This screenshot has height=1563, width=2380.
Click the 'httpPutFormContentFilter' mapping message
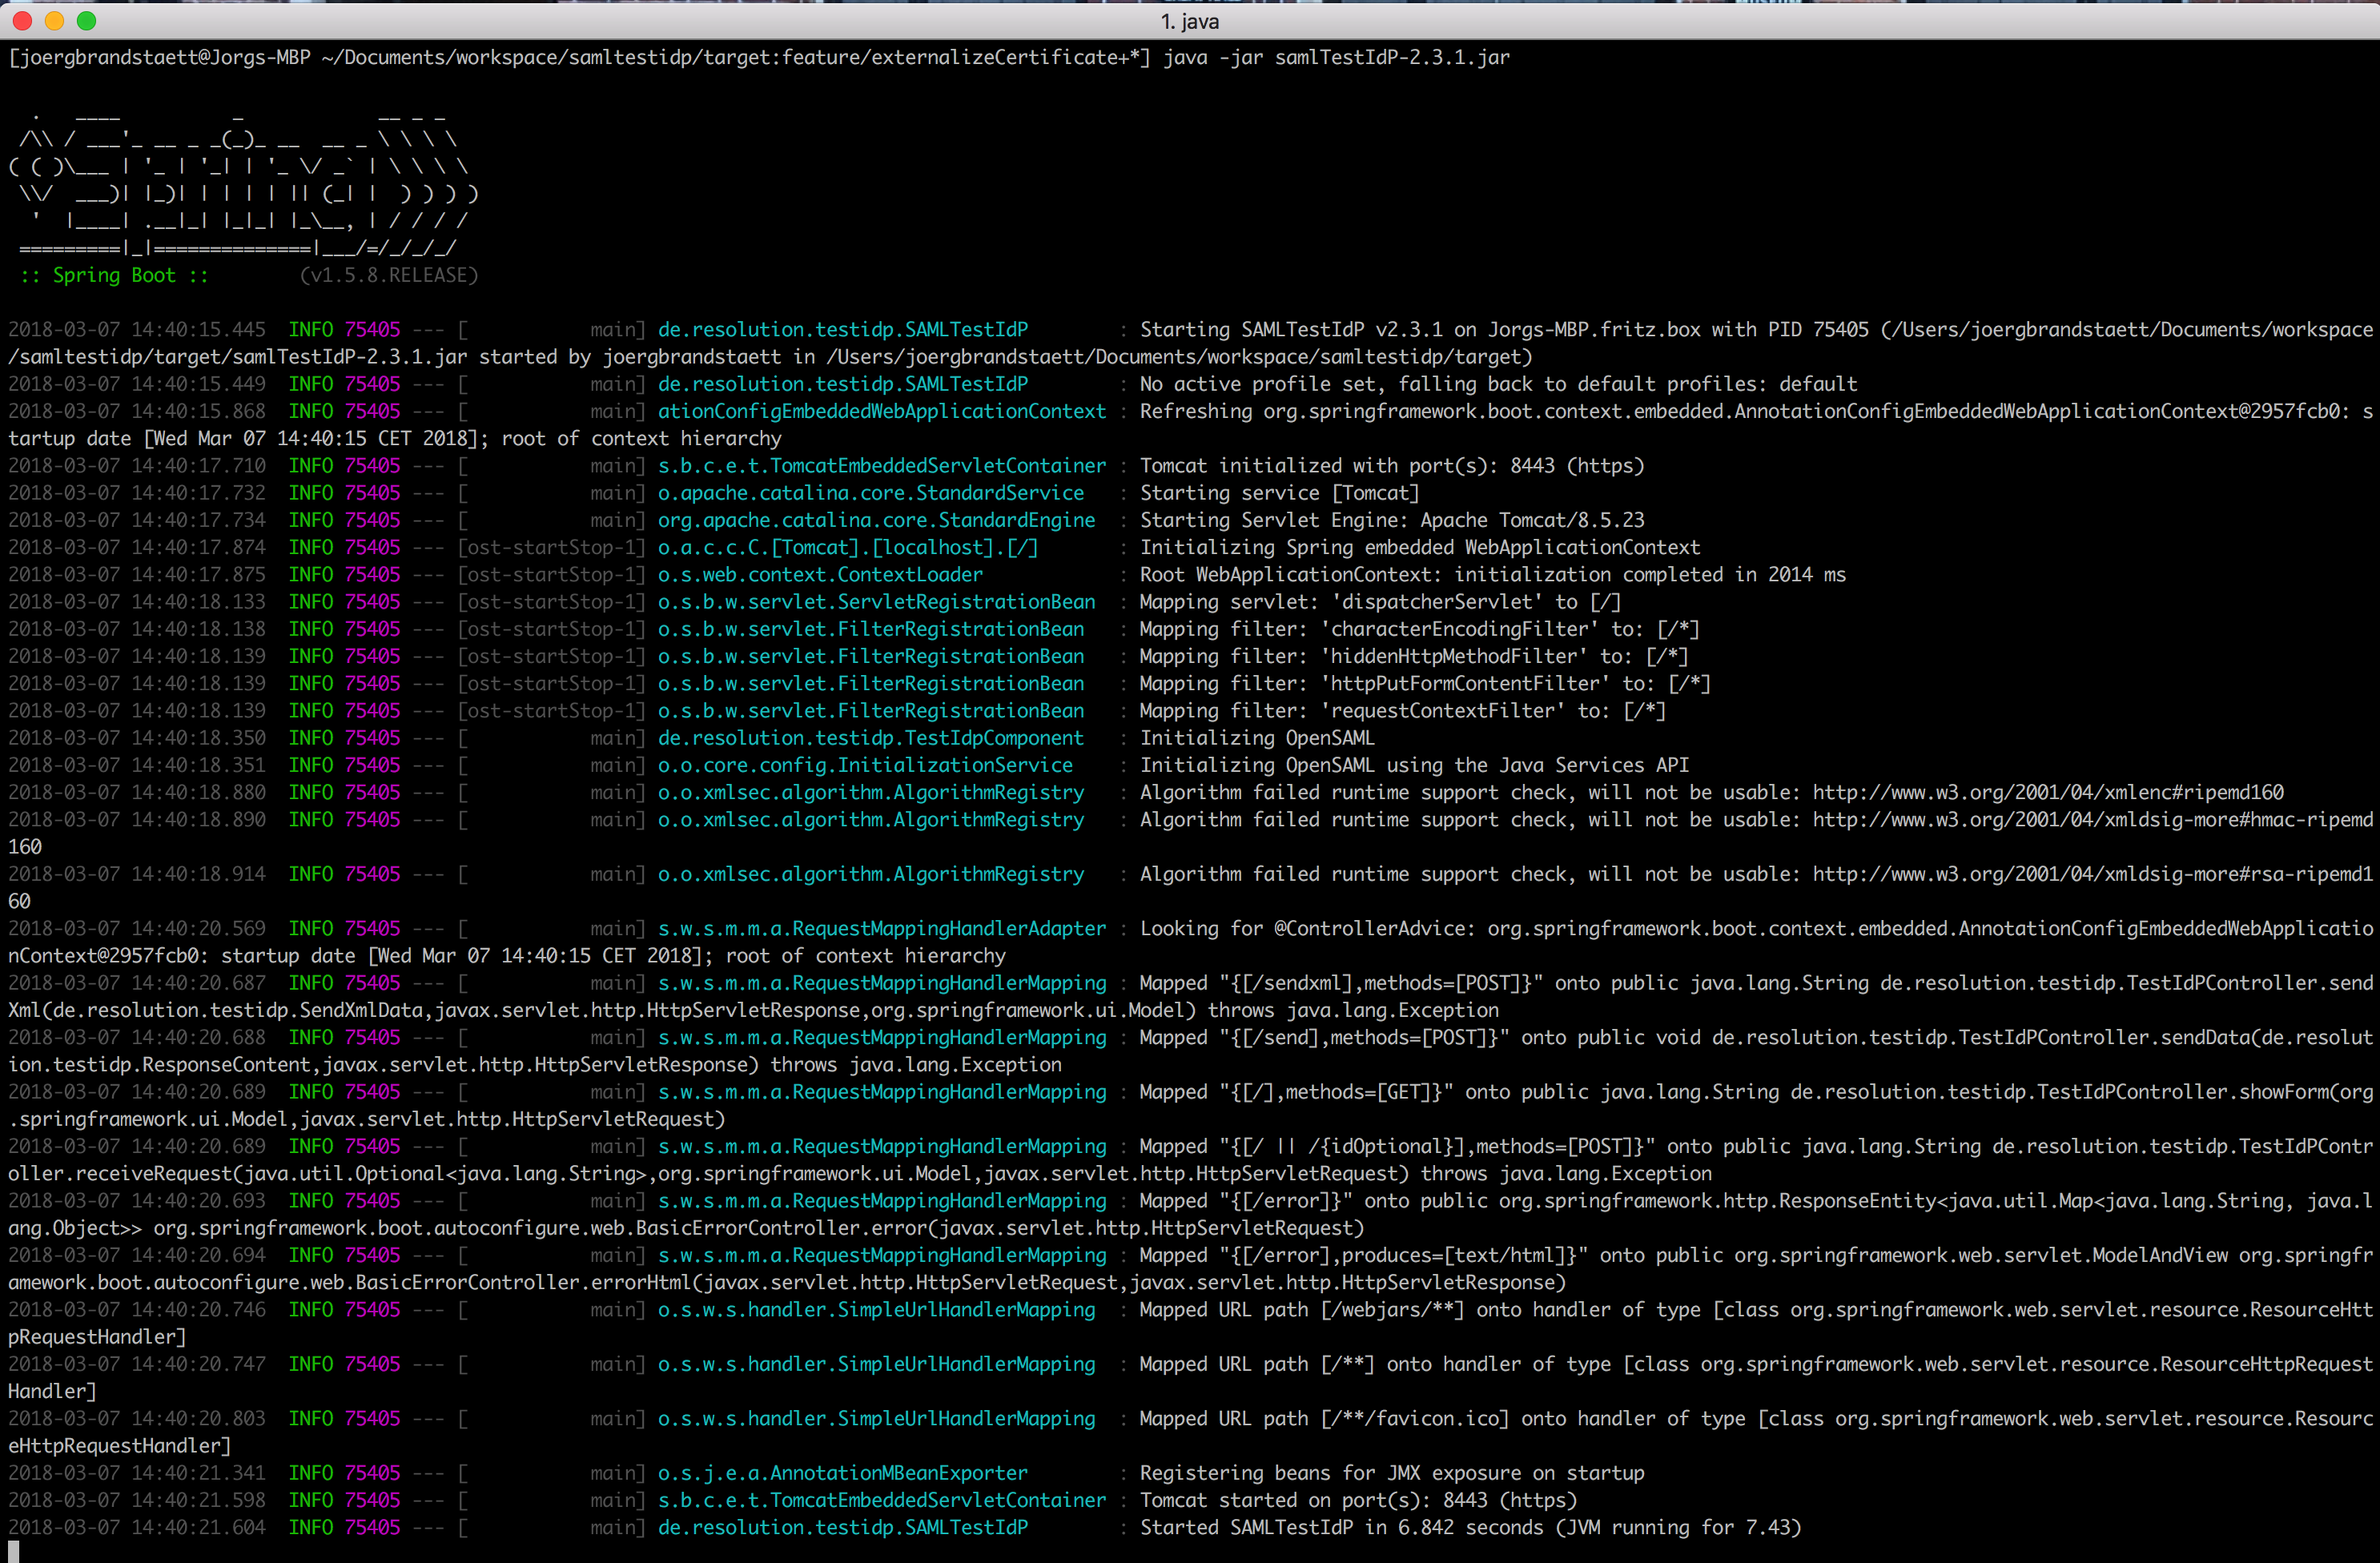click(1425, 684)
